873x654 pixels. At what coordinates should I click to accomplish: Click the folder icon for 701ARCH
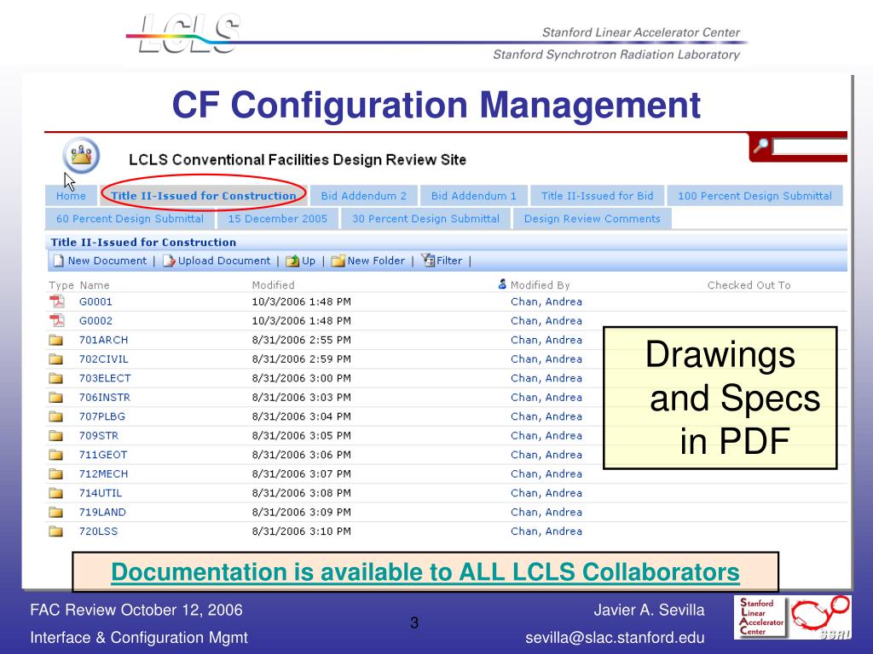click(x=55, y=340)
